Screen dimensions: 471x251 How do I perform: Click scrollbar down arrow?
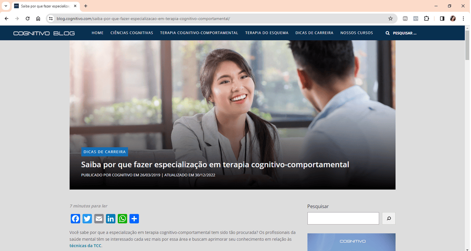click(x=467, y=249)
